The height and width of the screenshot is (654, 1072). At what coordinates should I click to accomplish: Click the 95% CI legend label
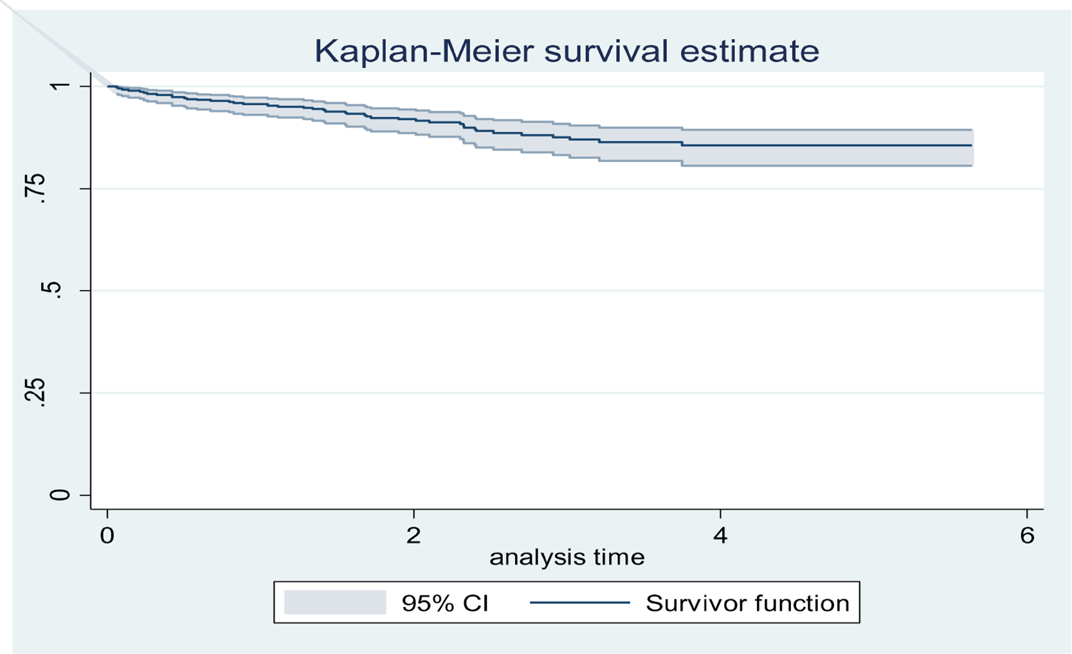pyautogui.click(x=445, y=603)
